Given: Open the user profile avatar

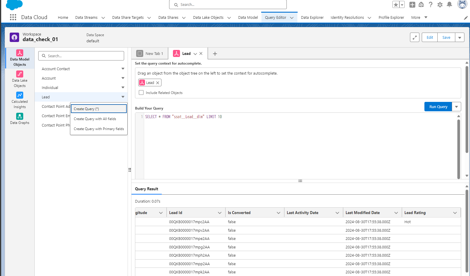Looking at the screenshot, I should point(462,4).
